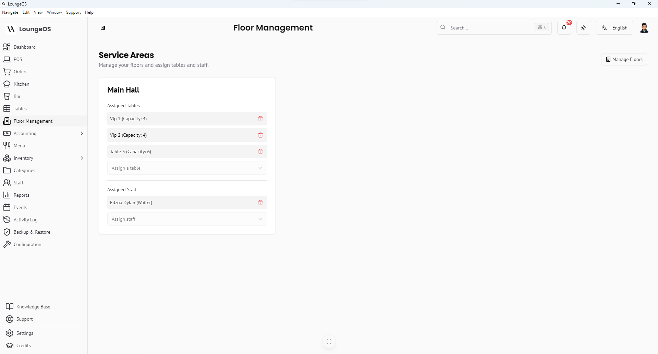Delete Vip 2 table assignment

pos(260,135)
